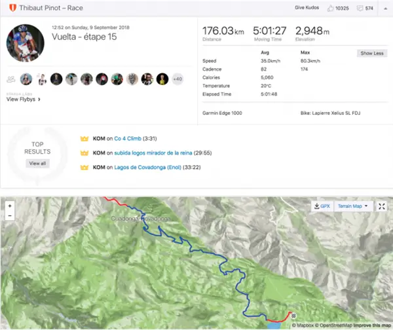Viewport: 393px width, 330px height.
Task: Open the Terrain Map dropdown
Action: click(x=353, y=206)
